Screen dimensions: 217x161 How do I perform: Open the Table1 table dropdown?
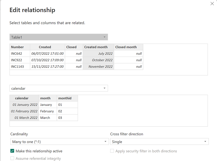(59, 37)
